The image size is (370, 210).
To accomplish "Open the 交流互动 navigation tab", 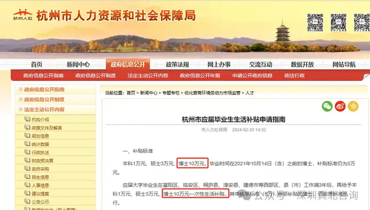I will (x=261, y=65).
